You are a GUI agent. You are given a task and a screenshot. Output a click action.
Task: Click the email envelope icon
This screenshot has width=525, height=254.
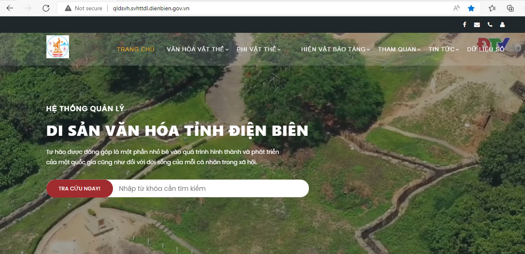point(477,25)
